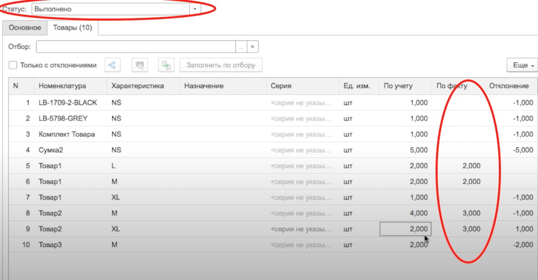
Task: Select Товар1 in row 5
Action: pyautogui.click(x=71, y=166)
